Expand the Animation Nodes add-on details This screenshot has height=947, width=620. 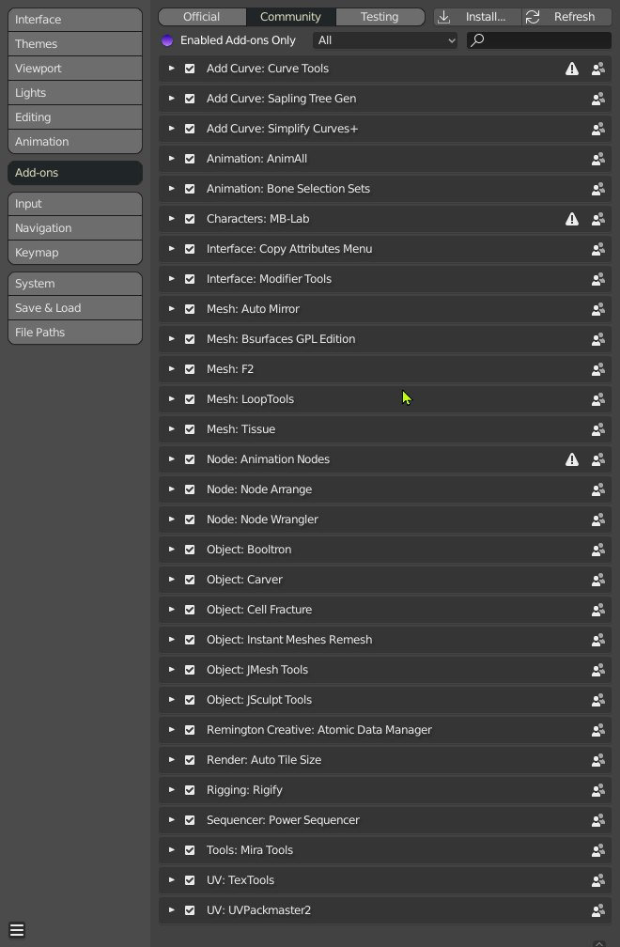point(172,459)
